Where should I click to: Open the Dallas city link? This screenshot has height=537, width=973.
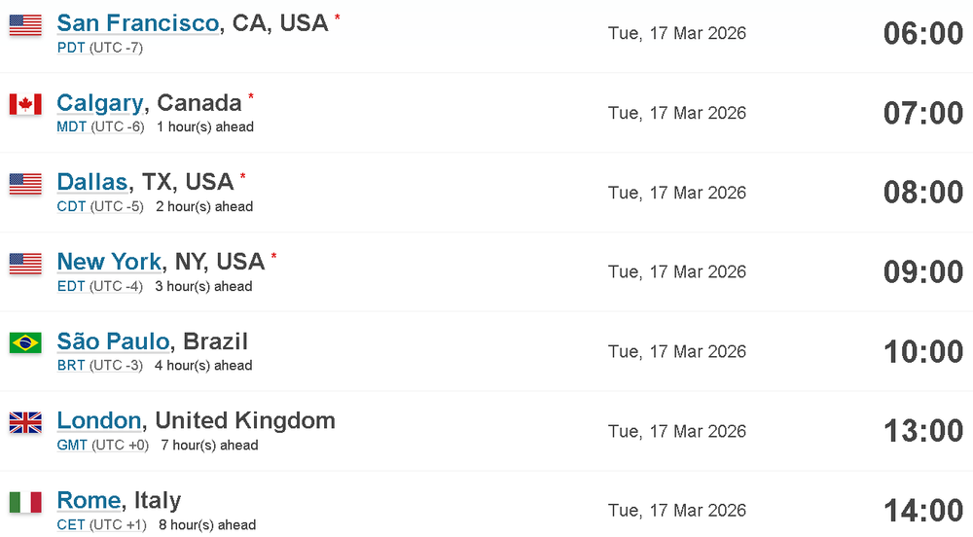[x=92, y=182]
